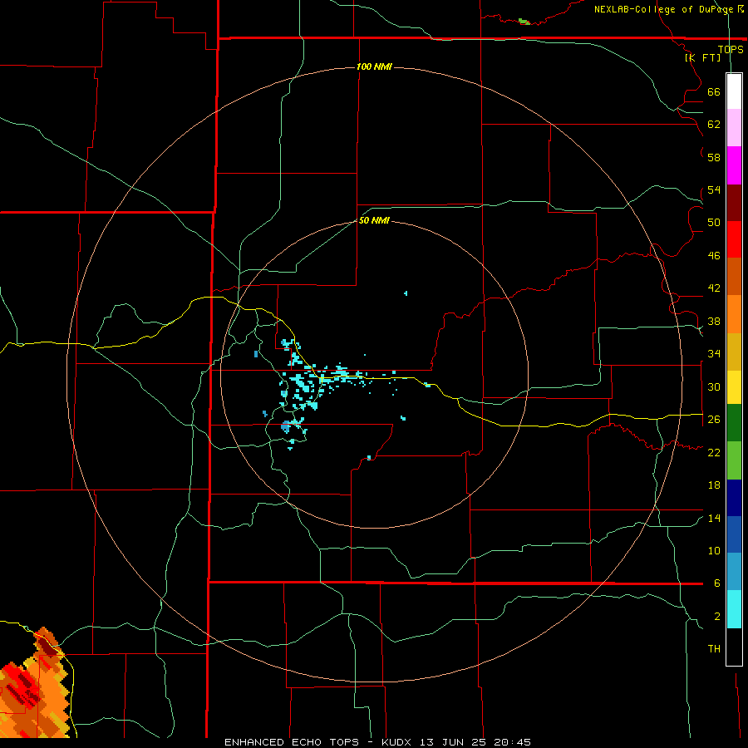Pick the dark orange legend swatch
This screenshot has height=748, width=748.
click(734, 277)
